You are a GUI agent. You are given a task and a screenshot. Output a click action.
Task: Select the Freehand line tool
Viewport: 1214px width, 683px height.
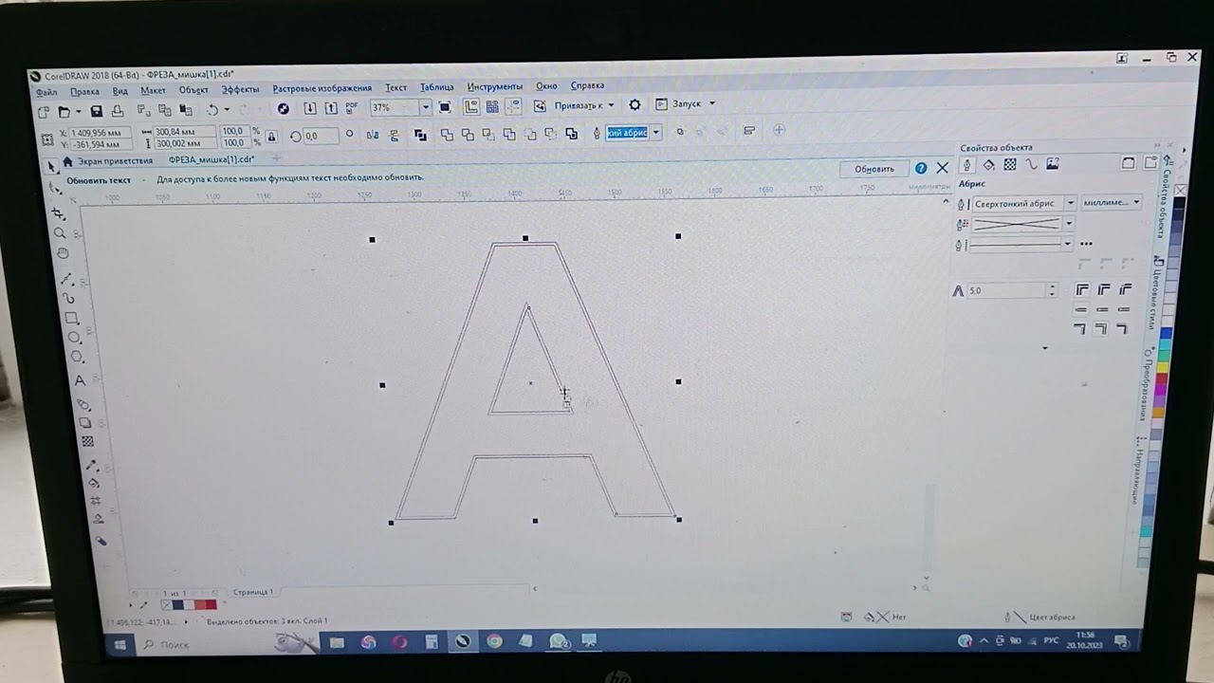coord(66,280)
